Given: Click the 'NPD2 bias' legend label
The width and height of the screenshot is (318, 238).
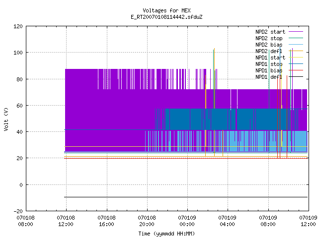Looking at the screenshot, I should (x=269, y=45).
